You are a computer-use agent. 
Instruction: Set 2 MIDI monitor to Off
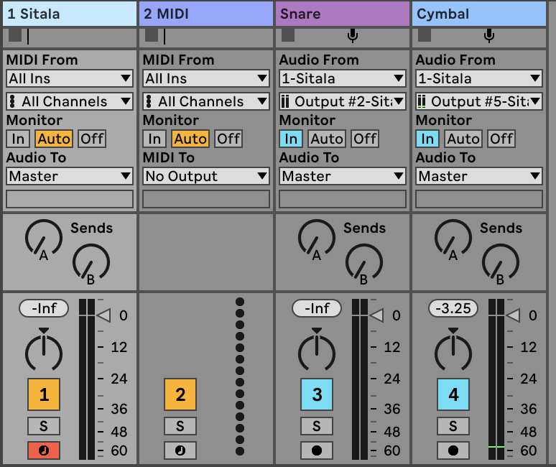click(x=228, y=139)
